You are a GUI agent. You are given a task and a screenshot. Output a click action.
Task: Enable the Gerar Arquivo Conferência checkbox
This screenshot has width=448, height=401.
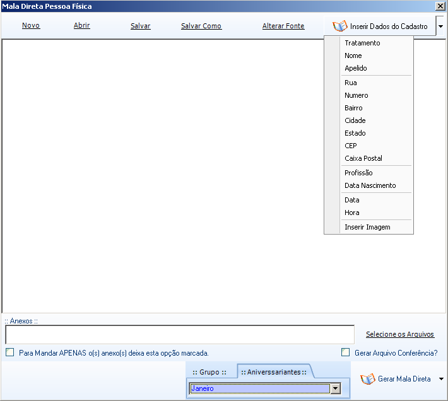pyautogui.click(x=345, y=353)
